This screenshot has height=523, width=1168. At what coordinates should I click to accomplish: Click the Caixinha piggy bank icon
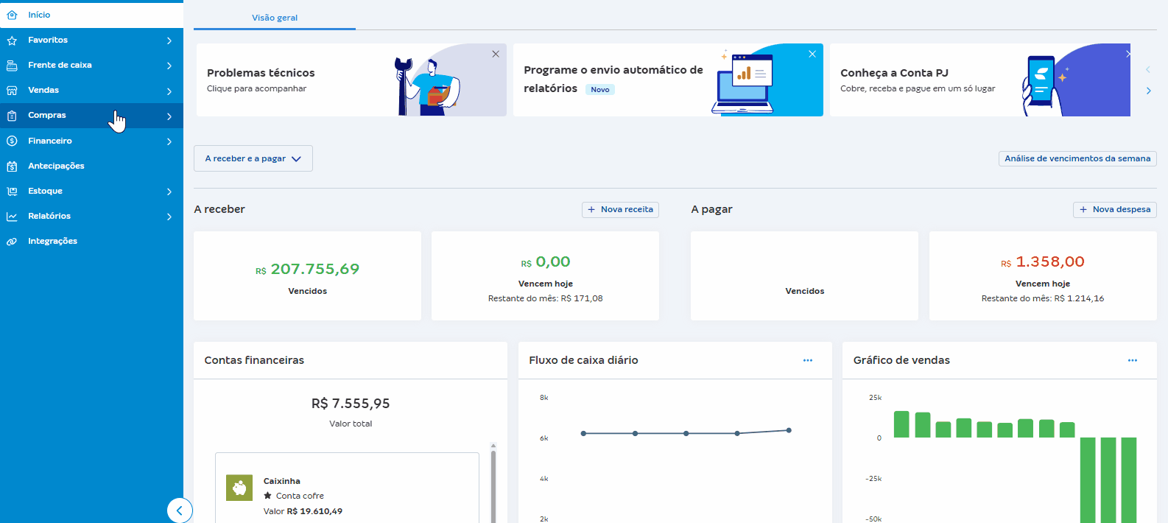click(x=239, y=488)
